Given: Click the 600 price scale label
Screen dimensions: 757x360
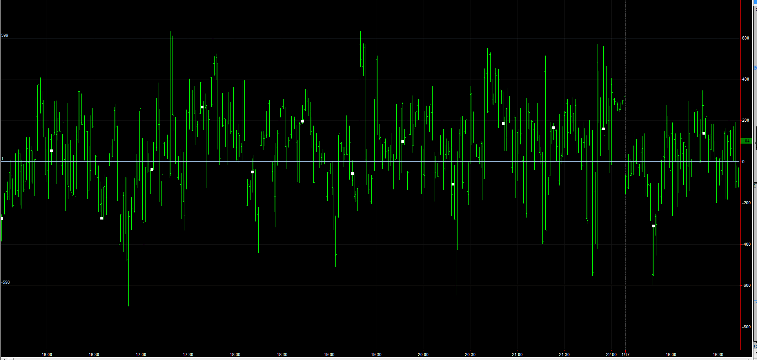Looking at the screenshot, I should pyautogui.click(x=746, y=38).
